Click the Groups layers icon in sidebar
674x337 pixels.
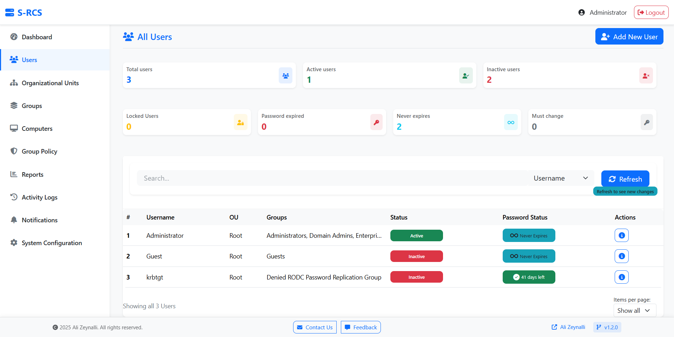point(14,106)
